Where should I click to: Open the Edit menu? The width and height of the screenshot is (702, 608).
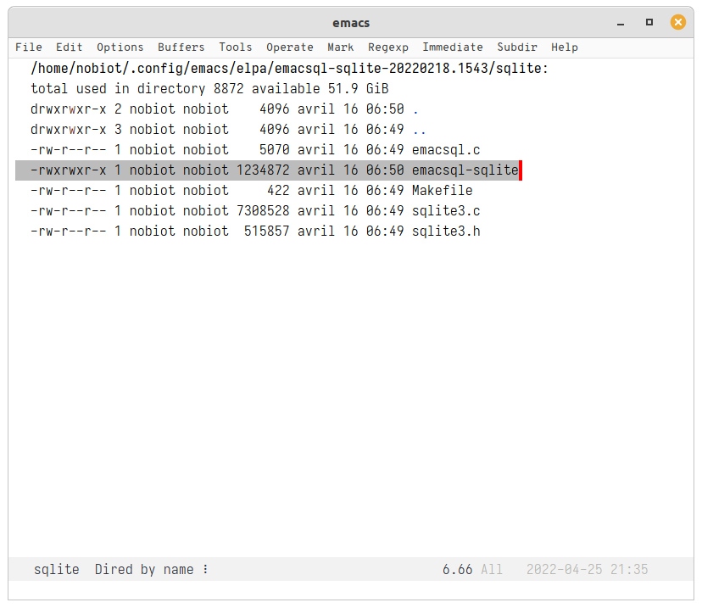[69, 47]
